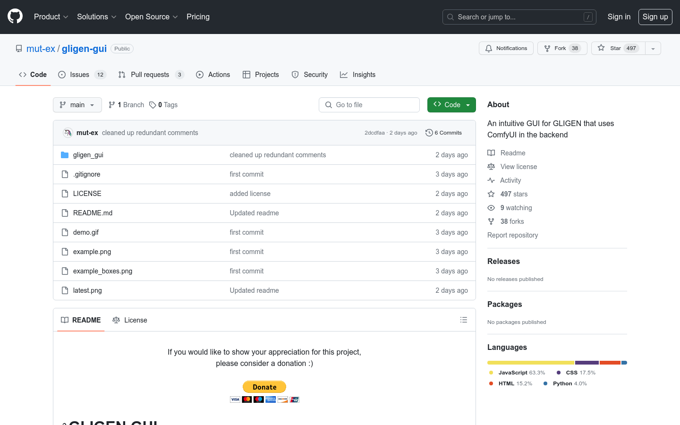This screenshot has width=680, height=425.
Task: Expand the Solutions menu
Action: pyautogui.click(x=97, y=17)
